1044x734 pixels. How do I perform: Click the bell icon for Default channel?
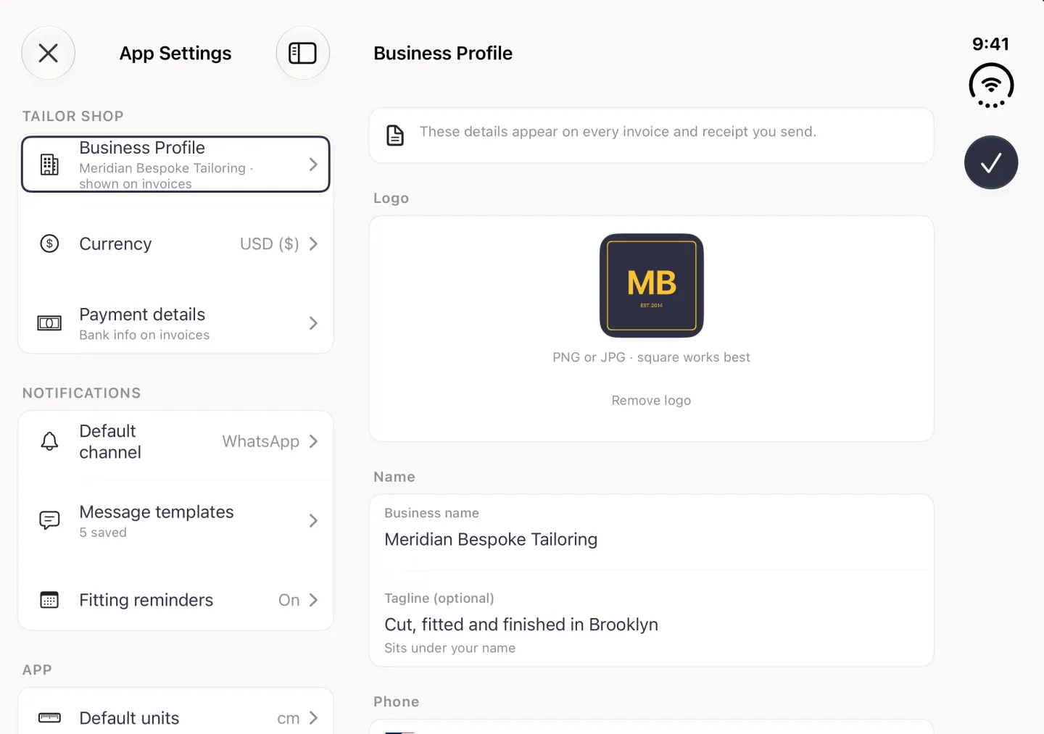click(49, 441)
